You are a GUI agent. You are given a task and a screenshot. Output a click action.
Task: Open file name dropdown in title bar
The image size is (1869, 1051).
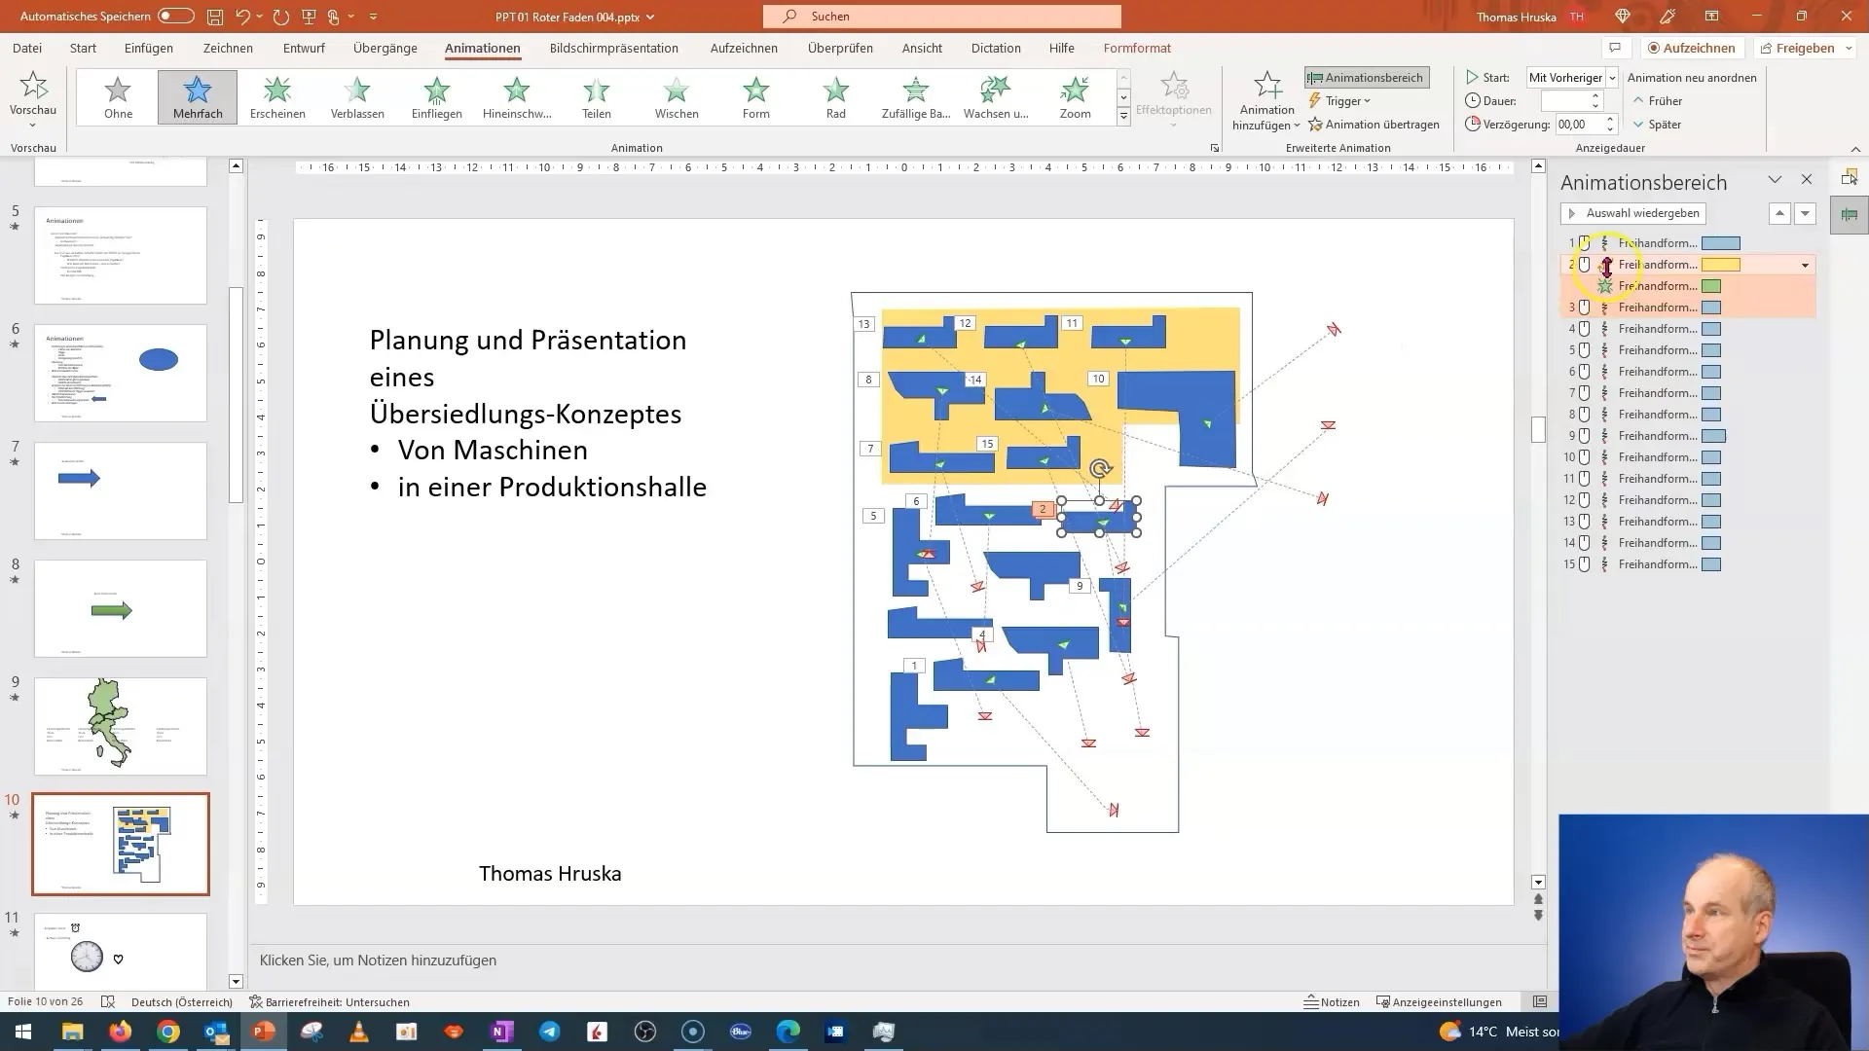pyautogui.click(x=650, y=17)
